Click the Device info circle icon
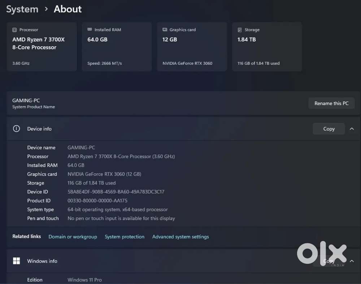Viewport: 361px width, 284px height. [16, 129]
